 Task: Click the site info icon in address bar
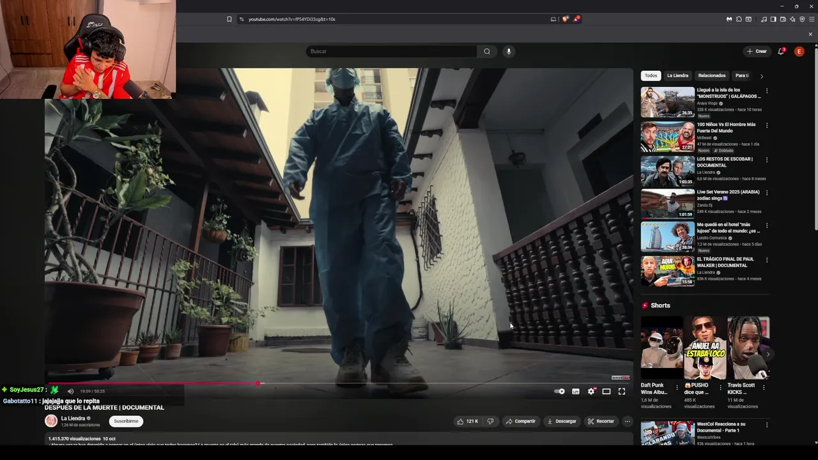click(x=242, y=19)
